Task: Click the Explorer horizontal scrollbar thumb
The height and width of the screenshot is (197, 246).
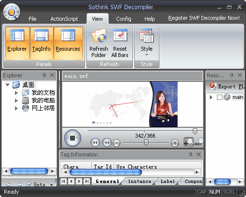Action: coord(29,171)
